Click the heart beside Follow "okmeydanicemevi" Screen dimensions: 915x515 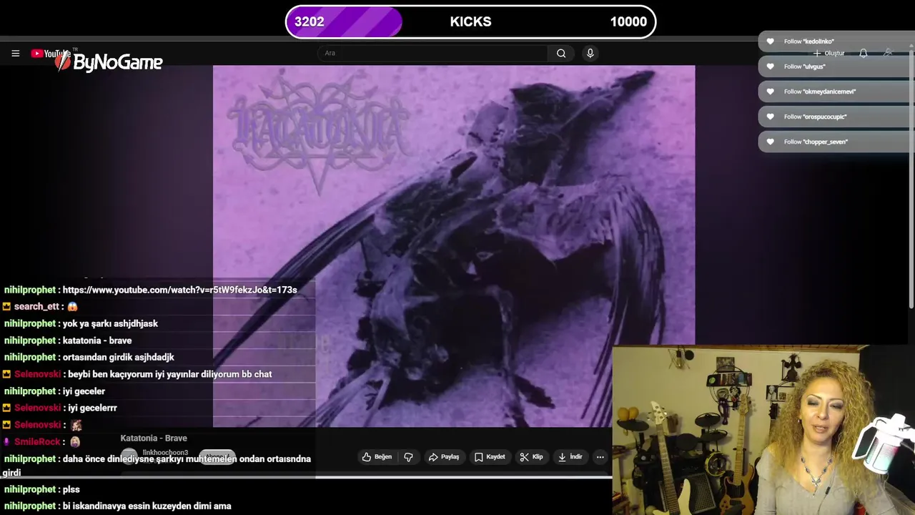point(770,92)
